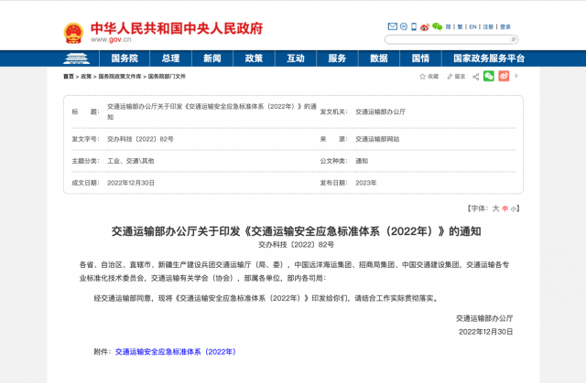This screenshot has width=586, height=383.
Task: Click date value 2022年12月30日 in info table
Action: pyautogui.click(x=131, y=183)
